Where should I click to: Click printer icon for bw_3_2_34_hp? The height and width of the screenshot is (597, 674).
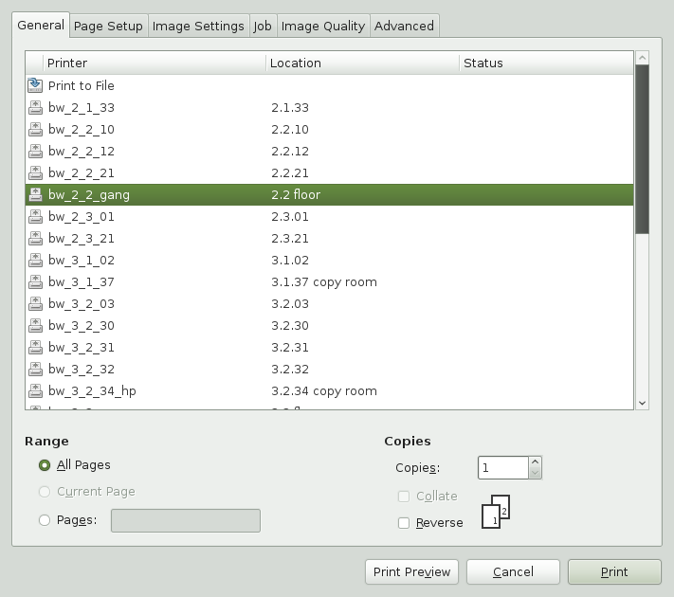click(35, 390)
